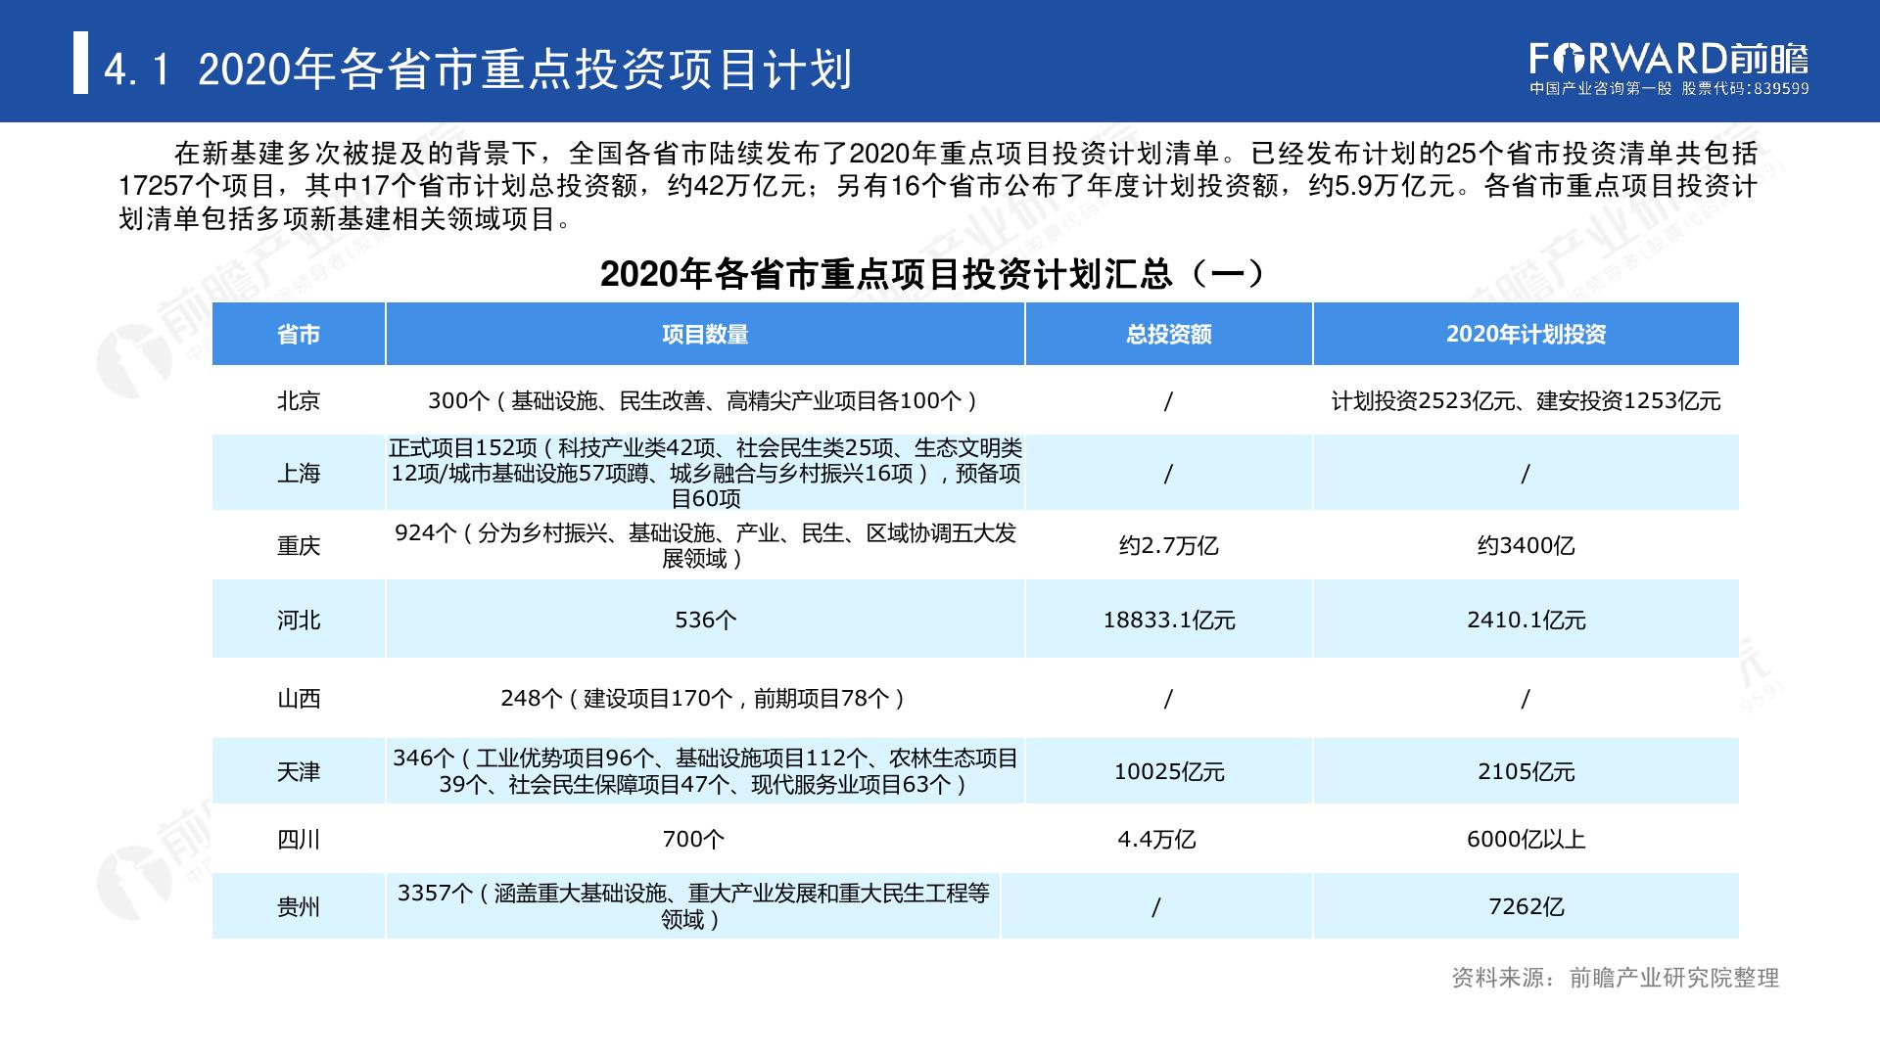Screen dimensions: 1880x1057
Task: Click Shanxi's '248个' project cell
Action: point(704,699)
